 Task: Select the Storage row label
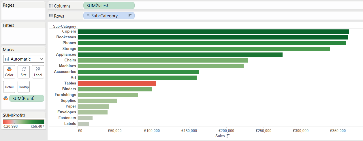click(69, 49)
